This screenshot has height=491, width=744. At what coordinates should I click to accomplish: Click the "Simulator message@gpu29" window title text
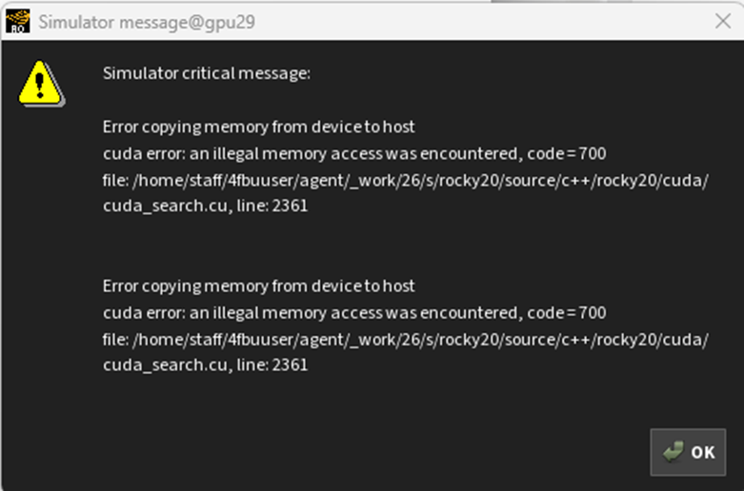[x=147, y=22]
